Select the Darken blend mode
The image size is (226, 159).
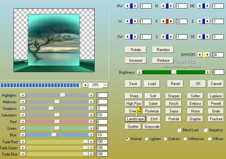[x=165, y=139]
